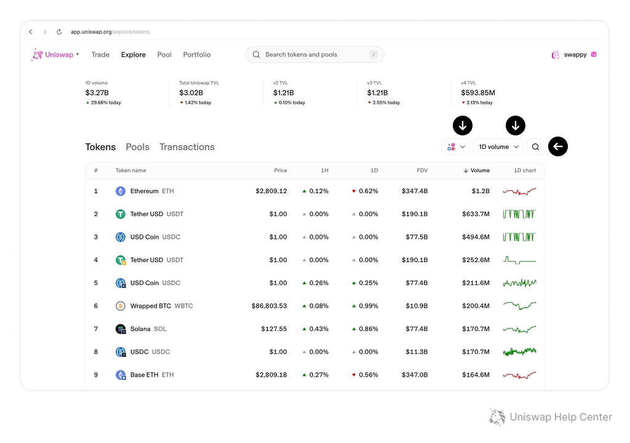Click the magnifier icon in search bar
Screen dimensions: 630x443
pos(256,55)
